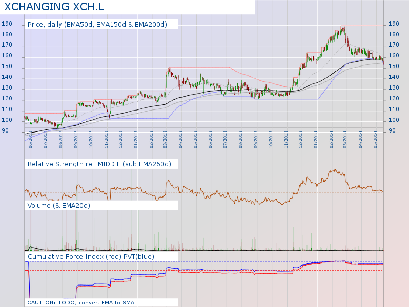Image resolution: width=409 pixels, height=307 pixels.
Task: Click the 130 value on the left price axis
Action: pyautogui.click(x=7, y=88)
